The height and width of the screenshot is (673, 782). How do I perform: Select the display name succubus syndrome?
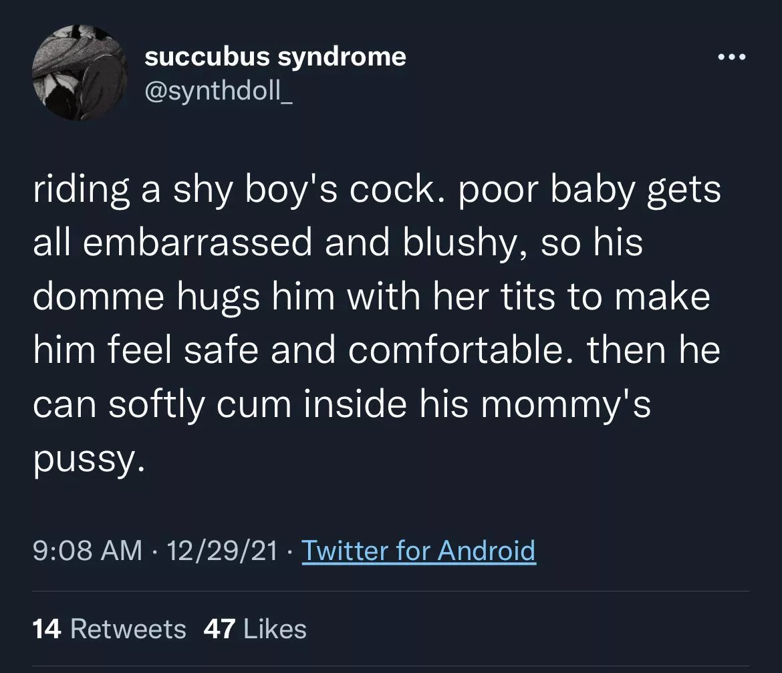(275, 56)
